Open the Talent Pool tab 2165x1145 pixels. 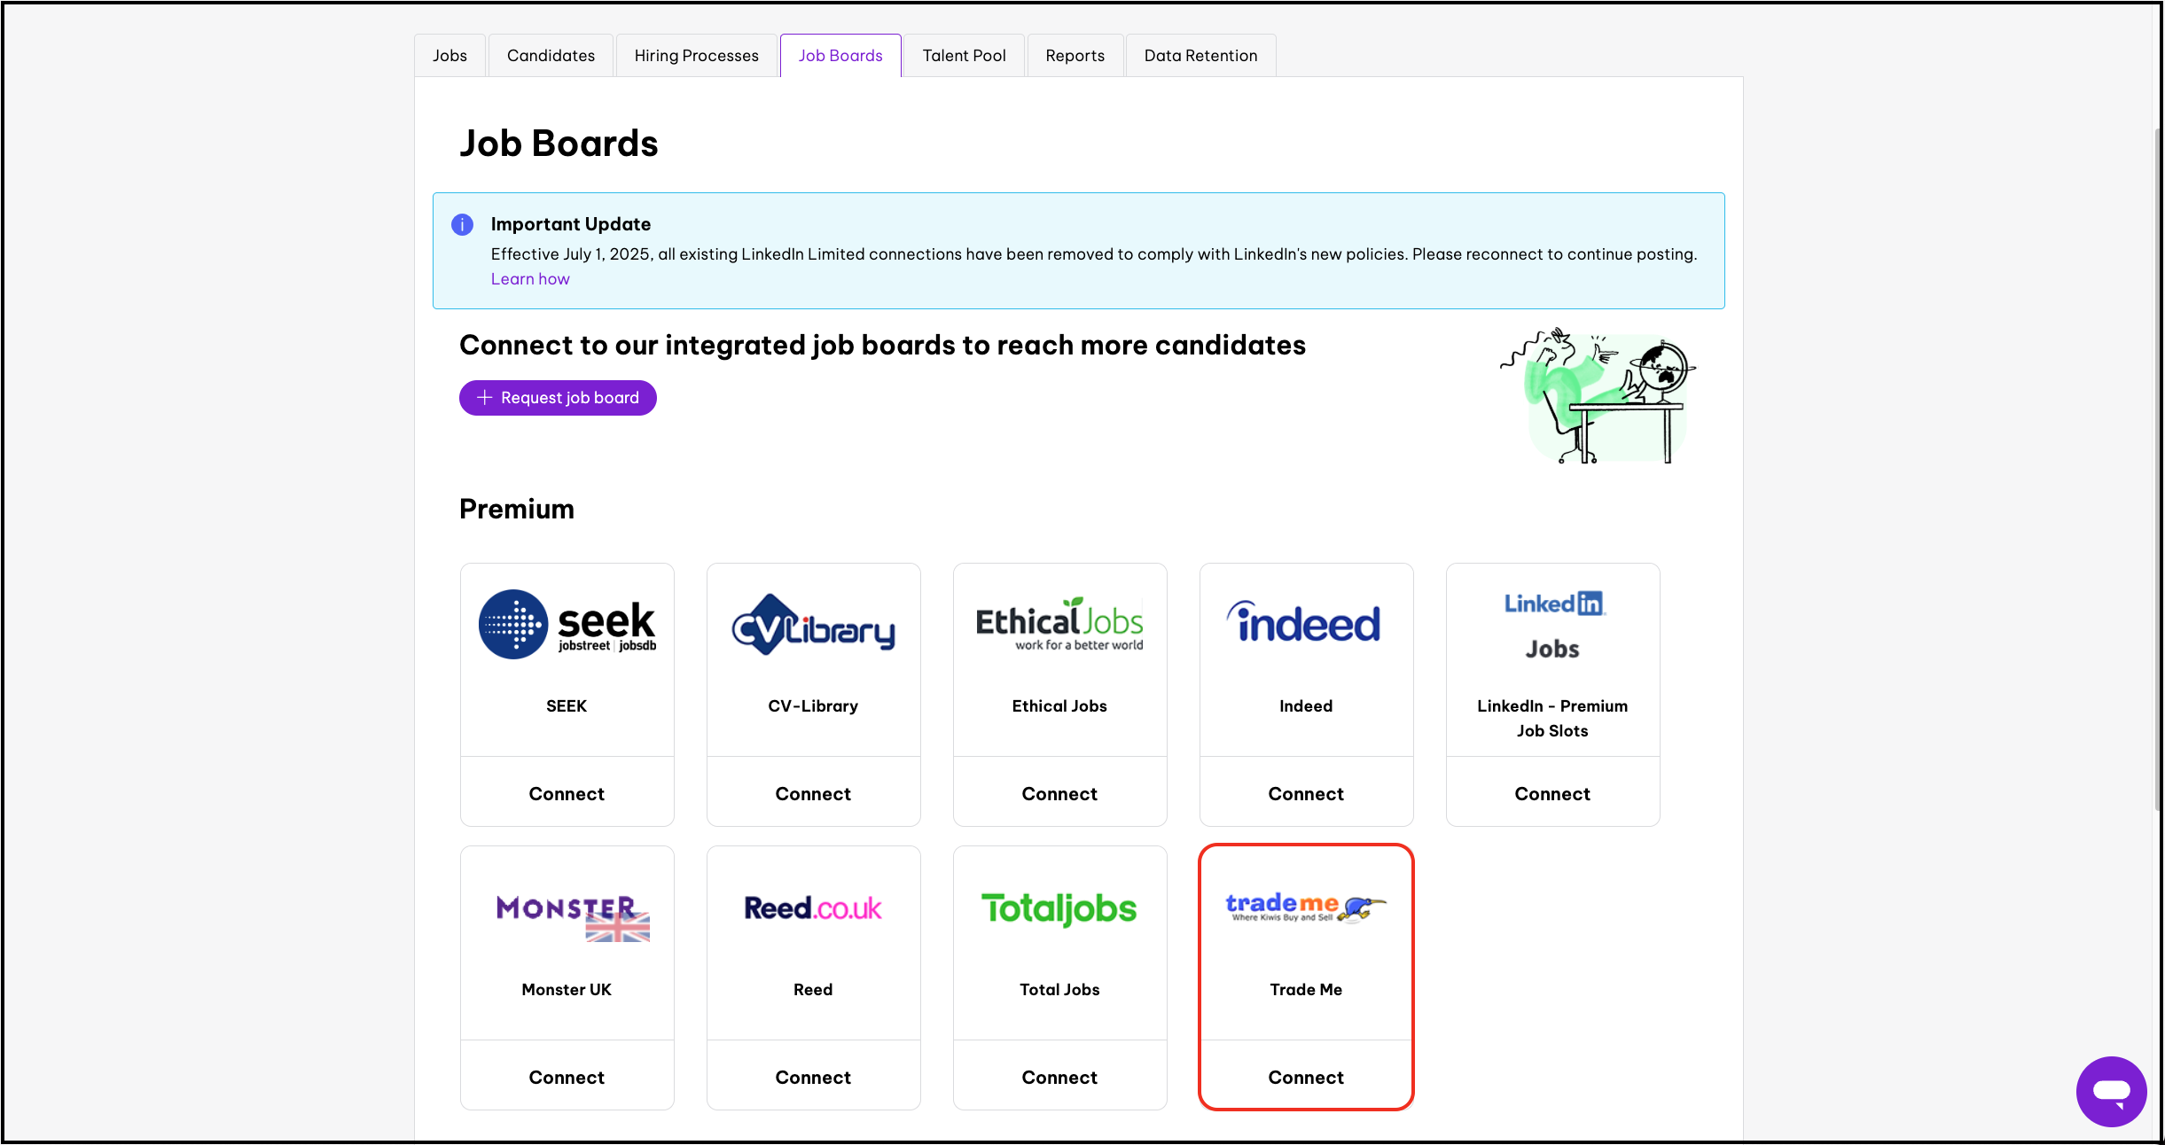point(964,56)
